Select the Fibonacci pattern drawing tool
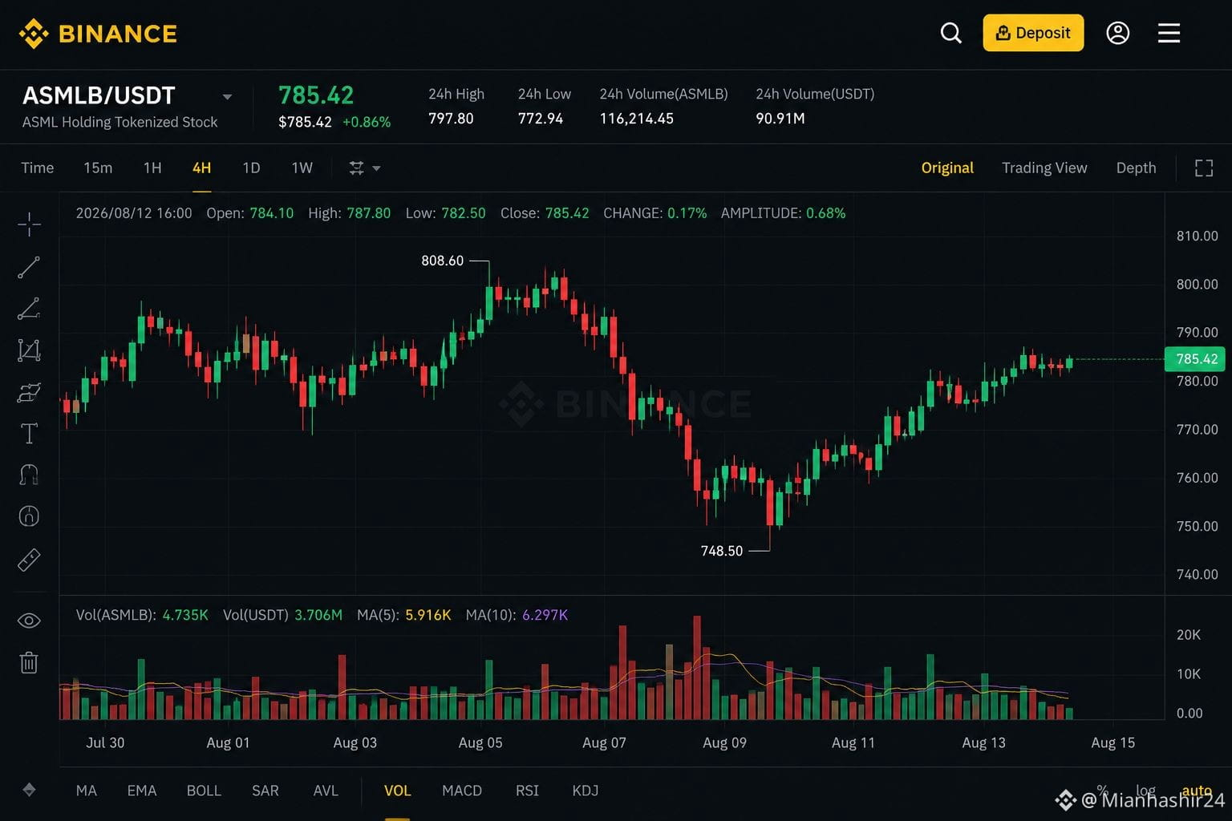The image size is (1232, 821). pyautogui.click(x=29, y=392)
